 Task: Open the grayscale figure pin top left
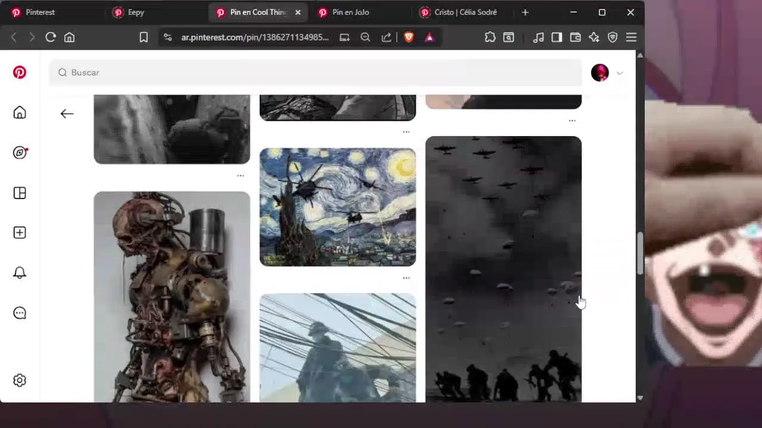pyautogui.click(x=171, y=129)
